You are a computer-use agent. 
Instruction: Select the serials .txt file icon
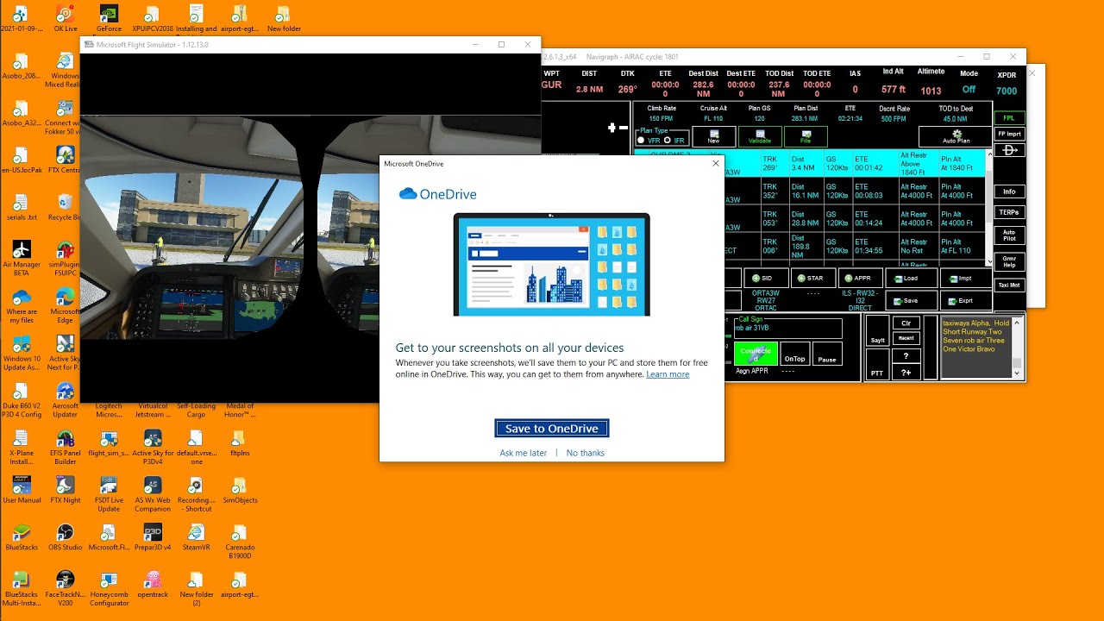tap(22, 206)
